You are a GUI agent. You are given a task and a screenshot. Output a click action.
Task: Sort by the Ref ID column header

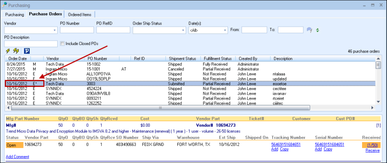(x=148, y=59)
